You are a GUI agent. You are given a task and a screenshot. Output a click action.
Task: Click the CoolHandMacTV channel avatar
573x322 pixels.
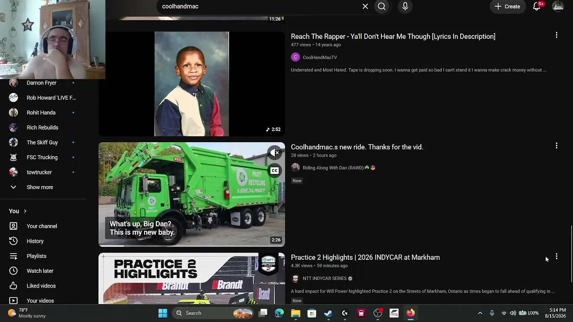point(295,57)
